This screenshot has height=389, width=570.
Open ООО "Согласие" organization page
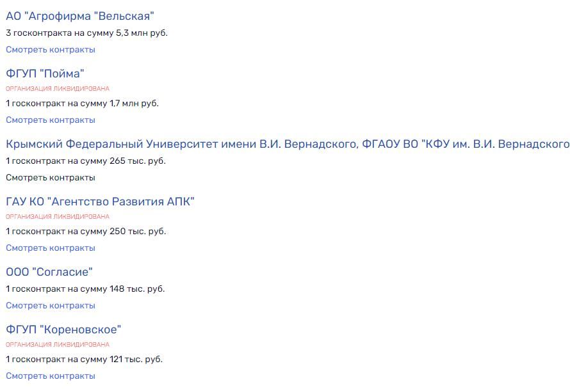pos(46,271)
